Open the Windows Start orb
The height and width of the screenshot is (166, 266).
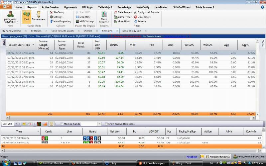[6, 163]
